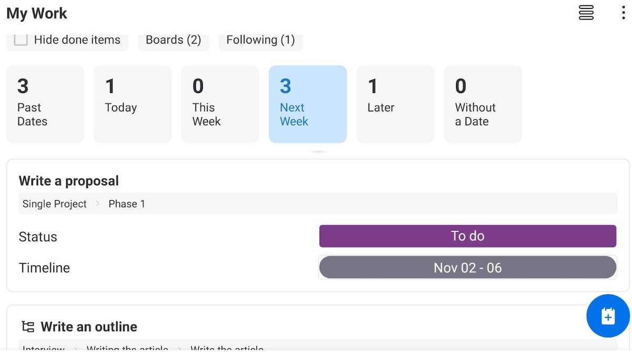Select the Next Week tab

(x=308, y=104)
